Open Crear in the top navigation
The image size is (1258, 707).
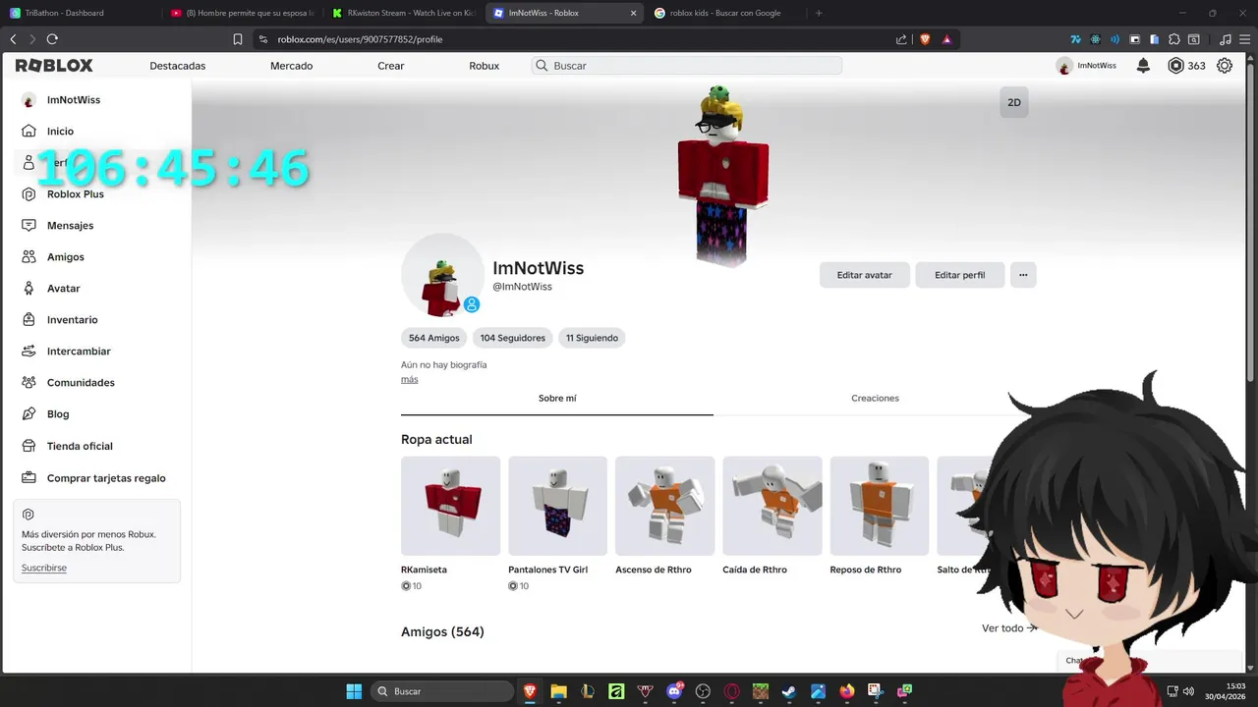pyautogui.click(x=391, y=66)
